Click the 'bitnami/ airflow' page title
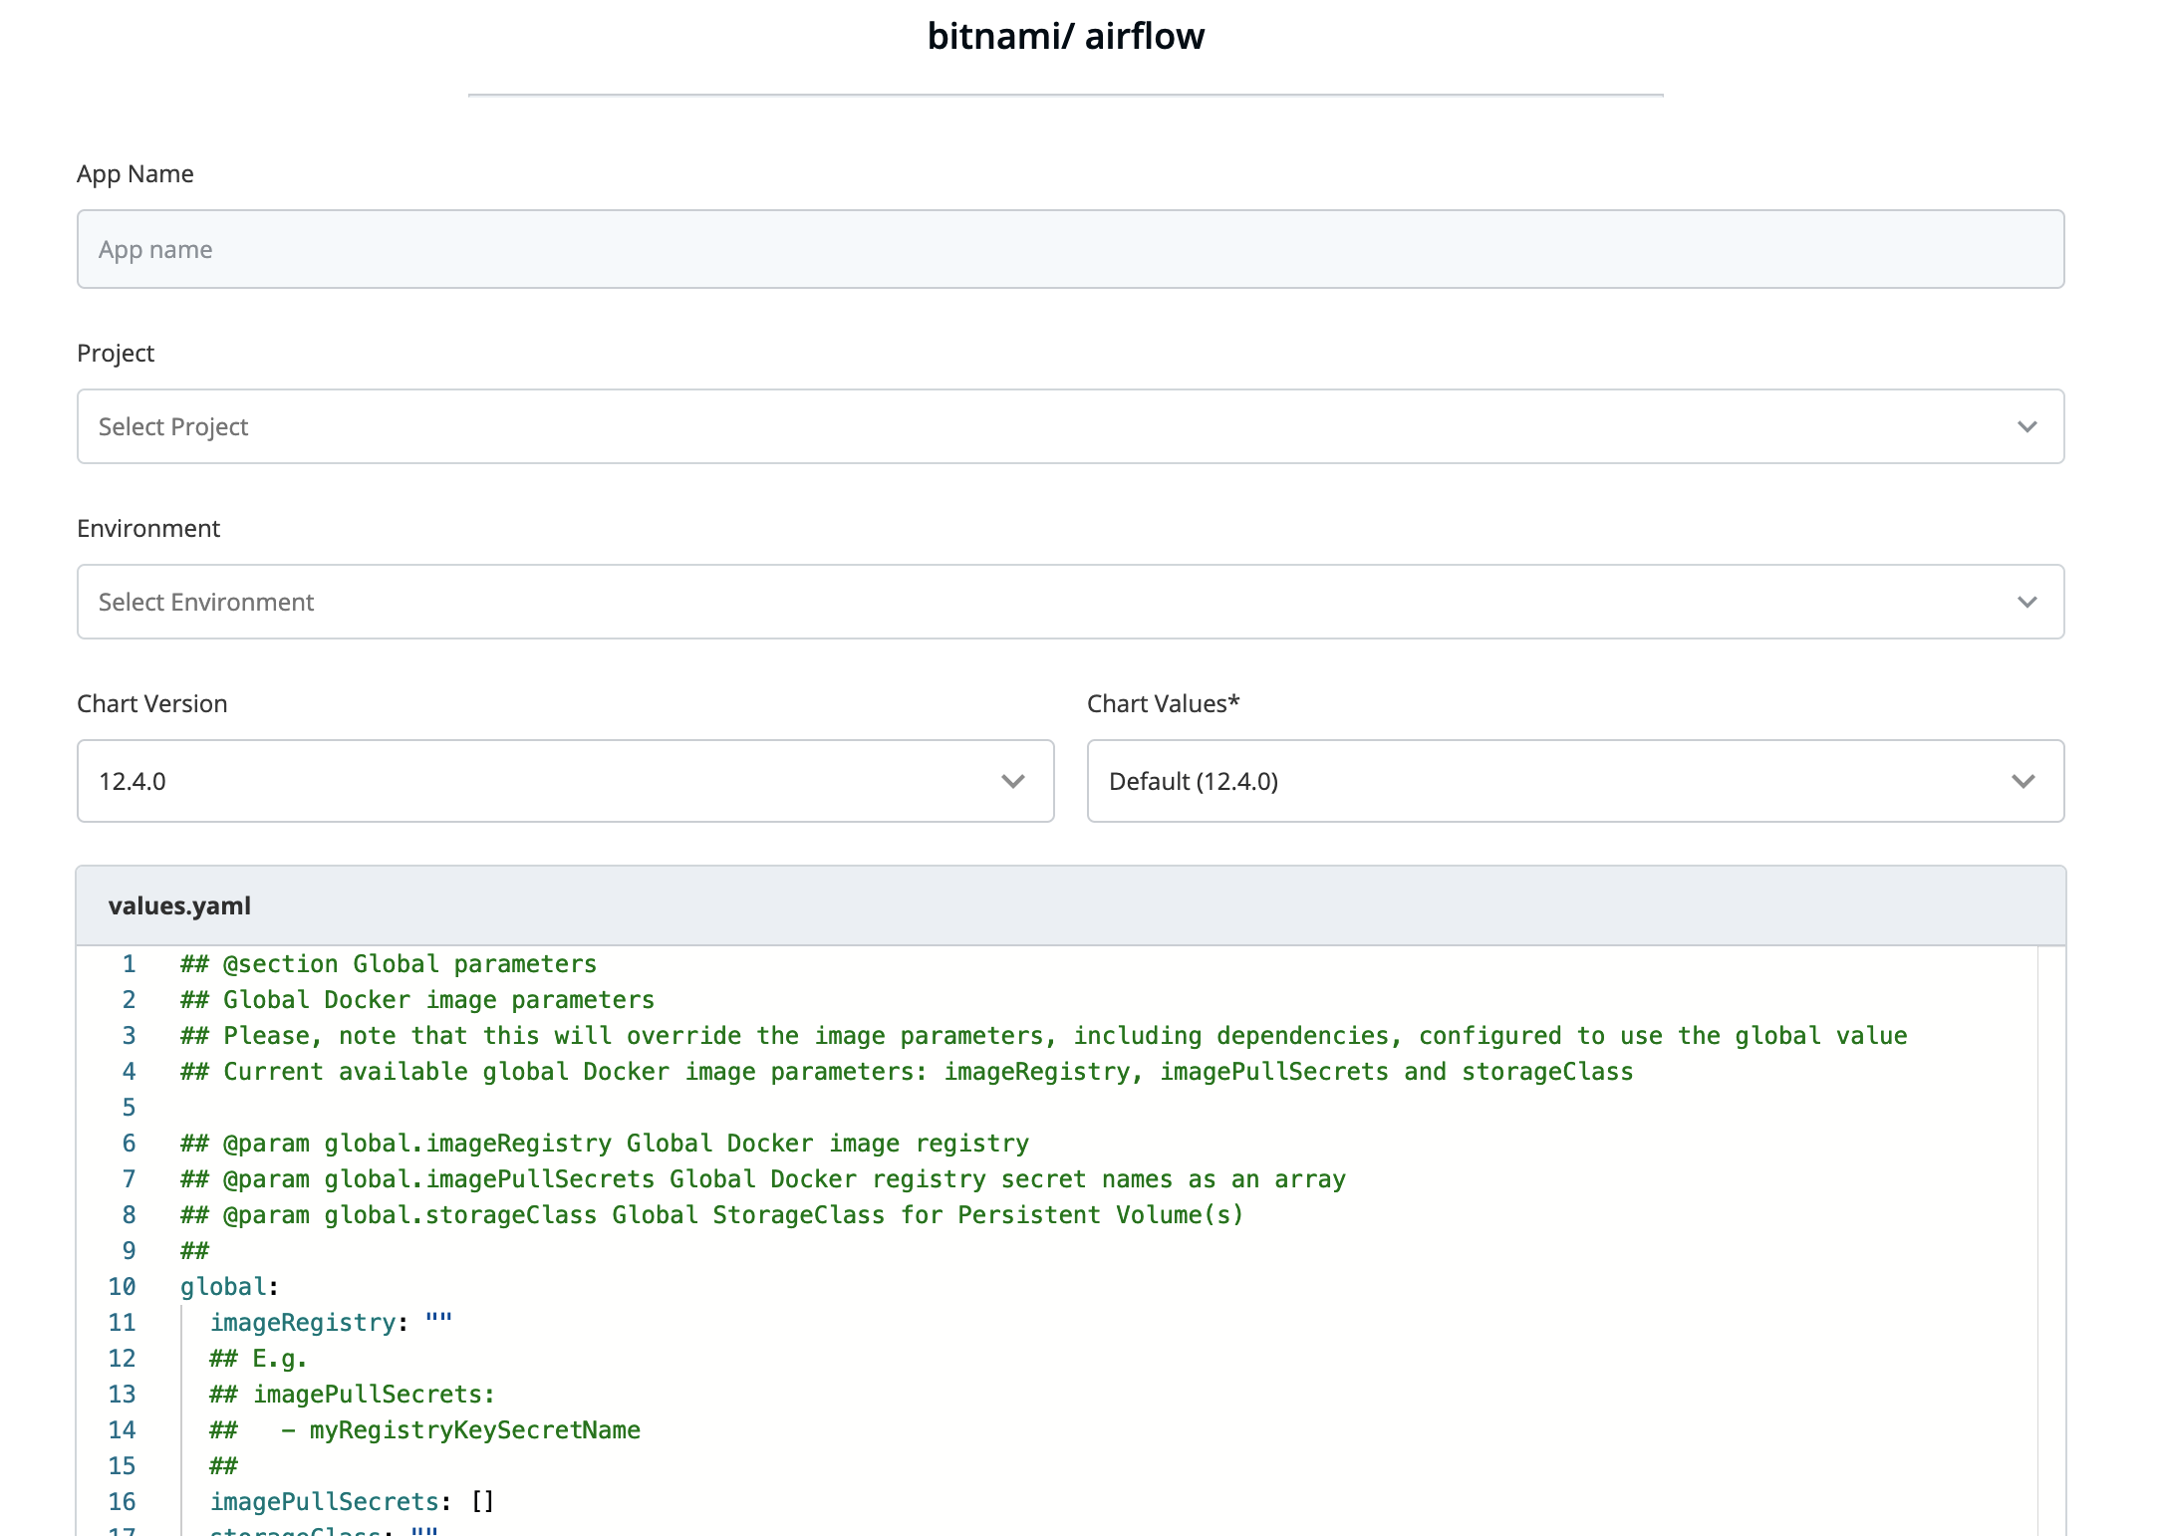This screenshot has width=2158, height=1536. pyautogui.click(x=1065, y=36)
